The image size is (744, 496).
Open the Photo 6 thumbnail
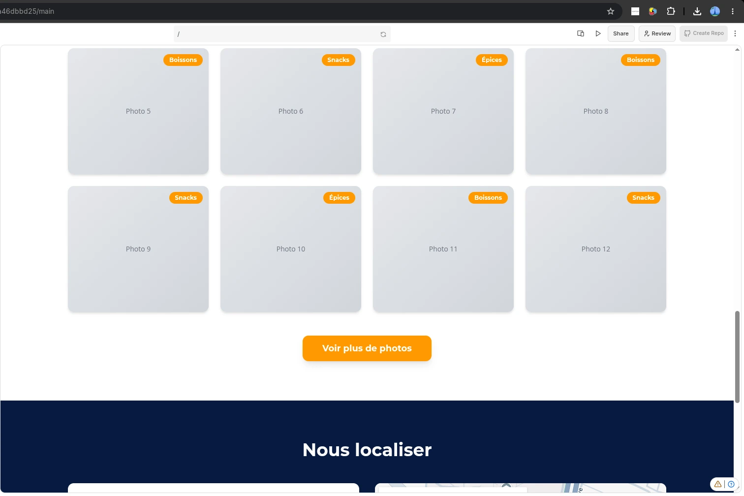pyautogui.click(x=291, y=111)
